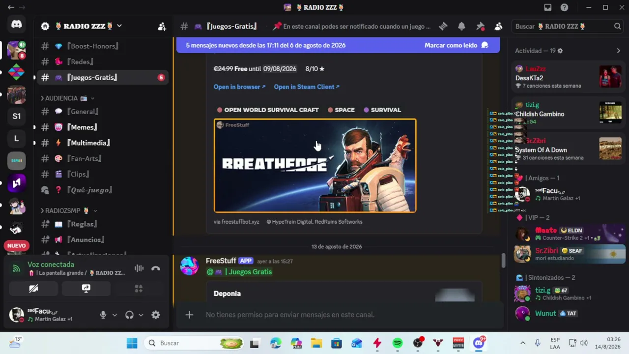Open channel notification bell settings
Viewport: 629px width, 354px height.
coord(461,27)
